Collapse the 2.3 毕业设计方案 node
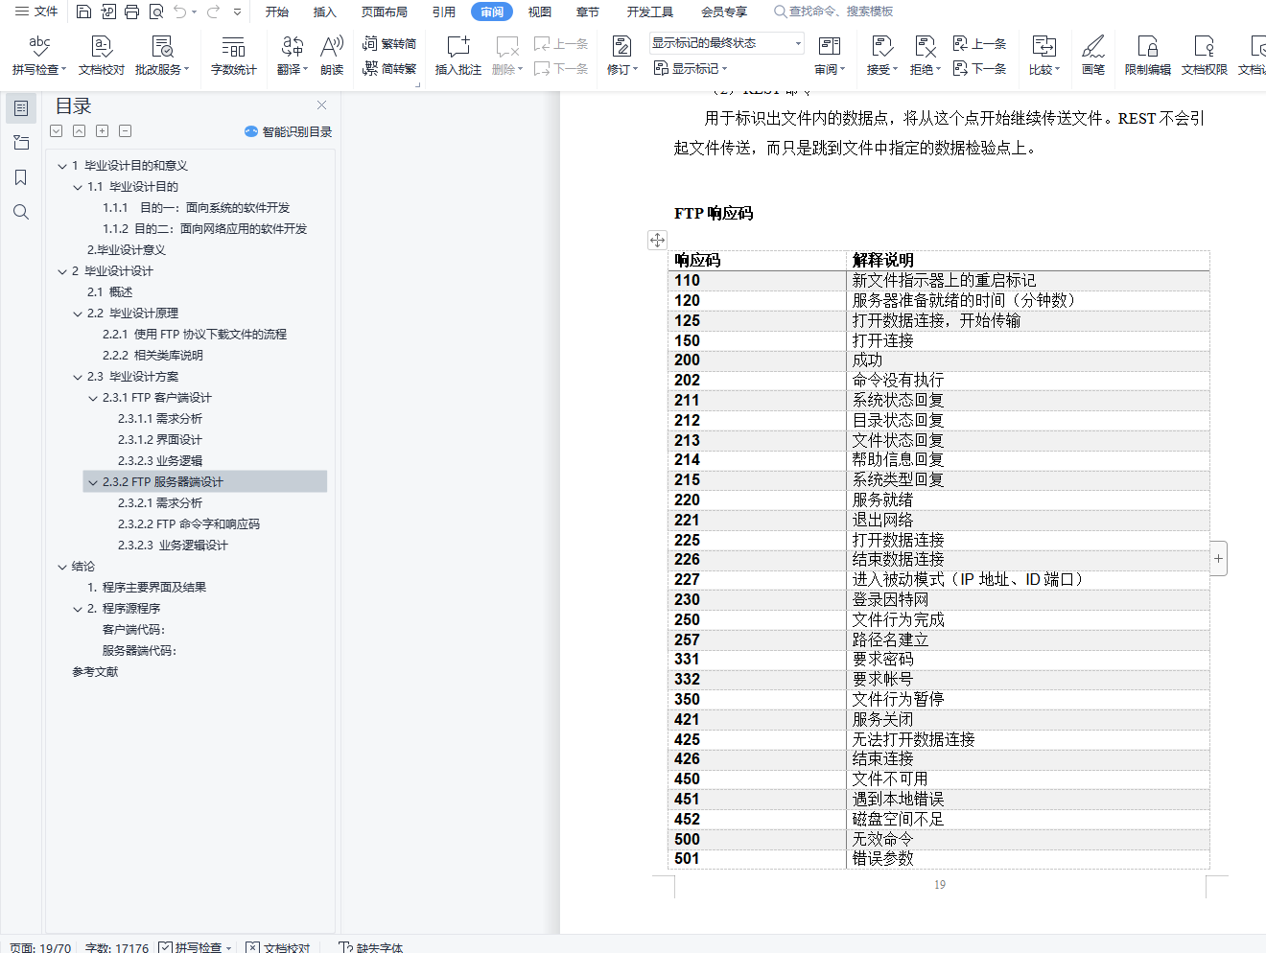The height and width of the screenshot is (953, 1266). (78, 377)
